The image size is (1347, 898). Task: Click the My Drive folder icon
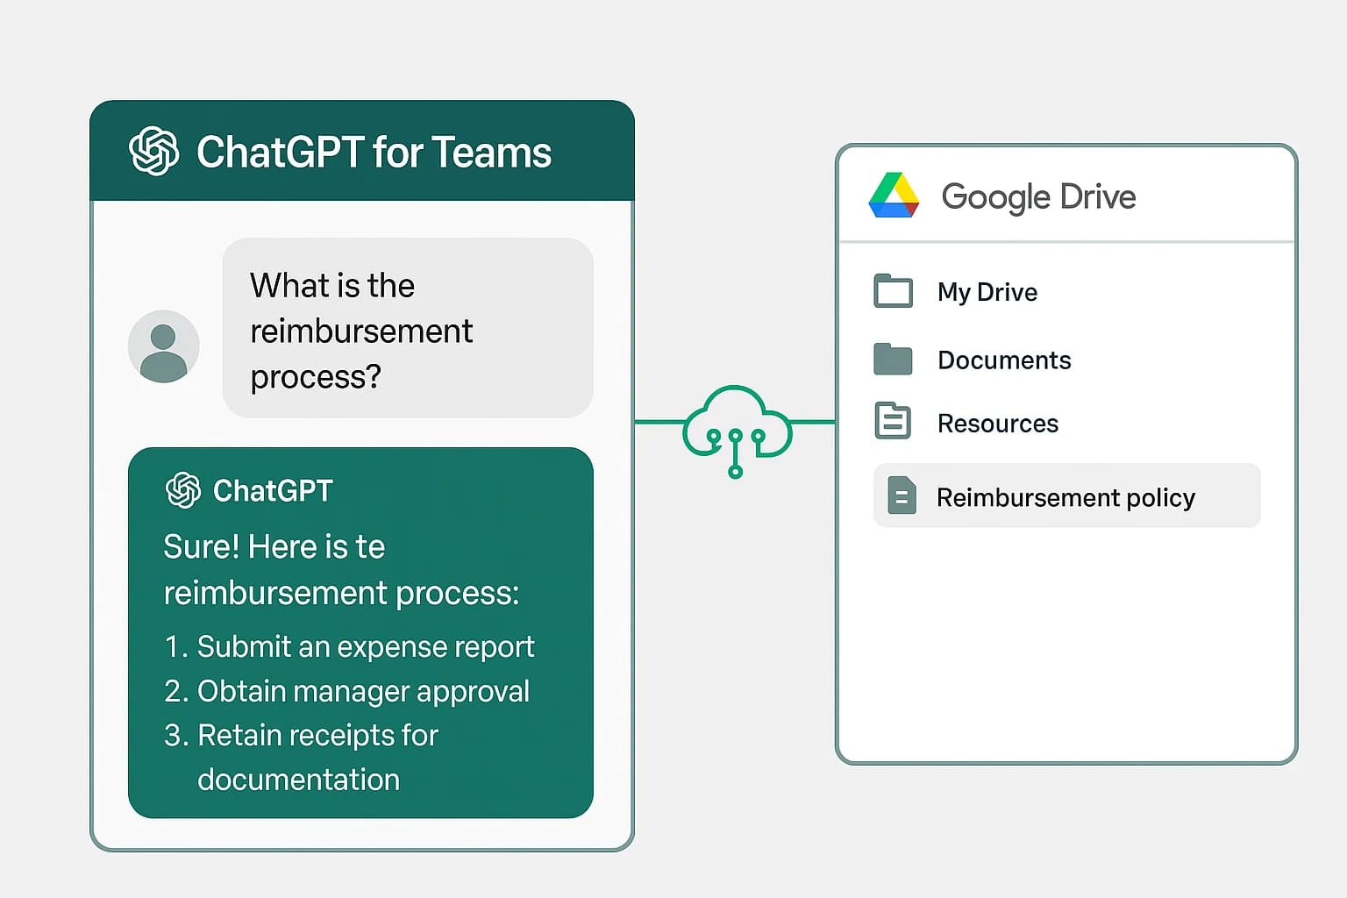click(892, 291)
